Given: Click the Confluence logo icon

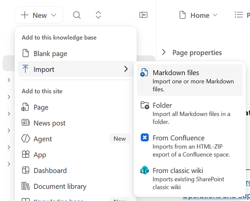Looking at the screenshot, I should coord(144,137).
